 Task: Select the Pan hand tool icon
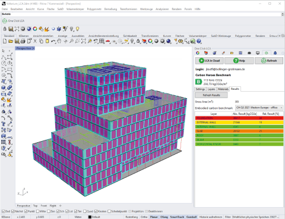click(x=59, y=41)
